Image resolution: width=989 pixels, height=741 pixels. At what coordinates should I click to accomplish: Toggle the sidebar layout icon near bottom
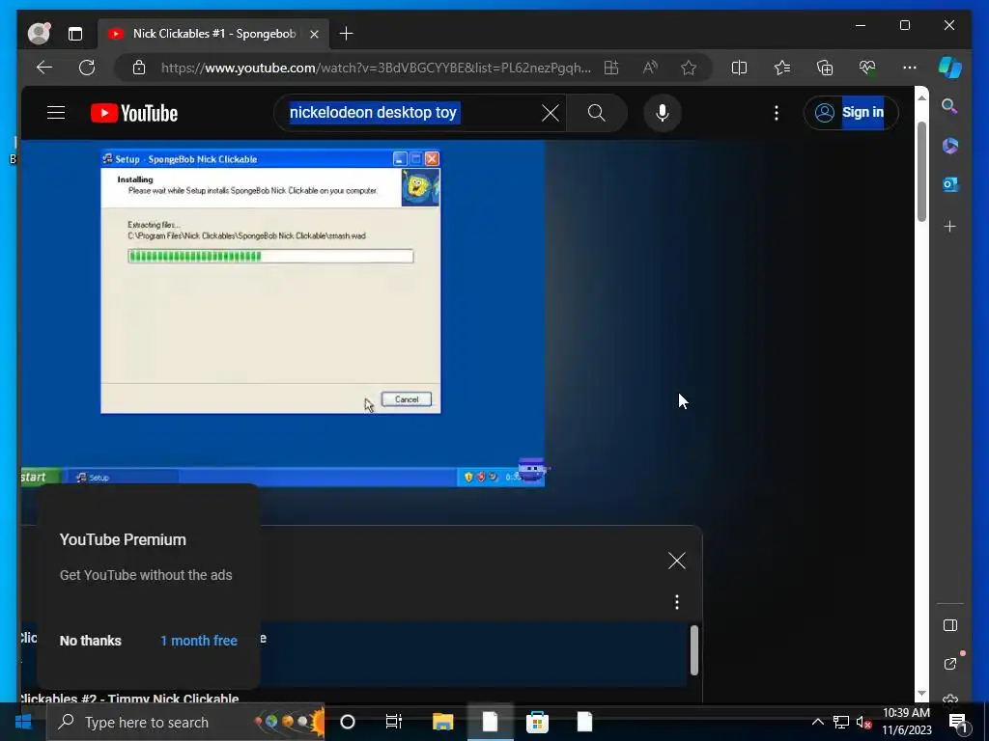pyautogui.click(x=950, y=625)
